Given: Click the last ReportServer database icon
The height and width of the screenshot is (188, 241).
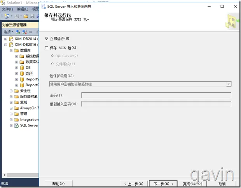Looking at the screenshot, I should point(22,85).
